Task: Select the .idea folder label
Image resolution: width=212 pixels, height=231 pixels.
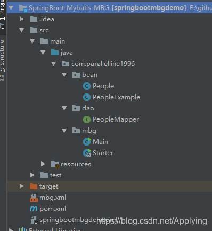Action: (x=47, y=19)
